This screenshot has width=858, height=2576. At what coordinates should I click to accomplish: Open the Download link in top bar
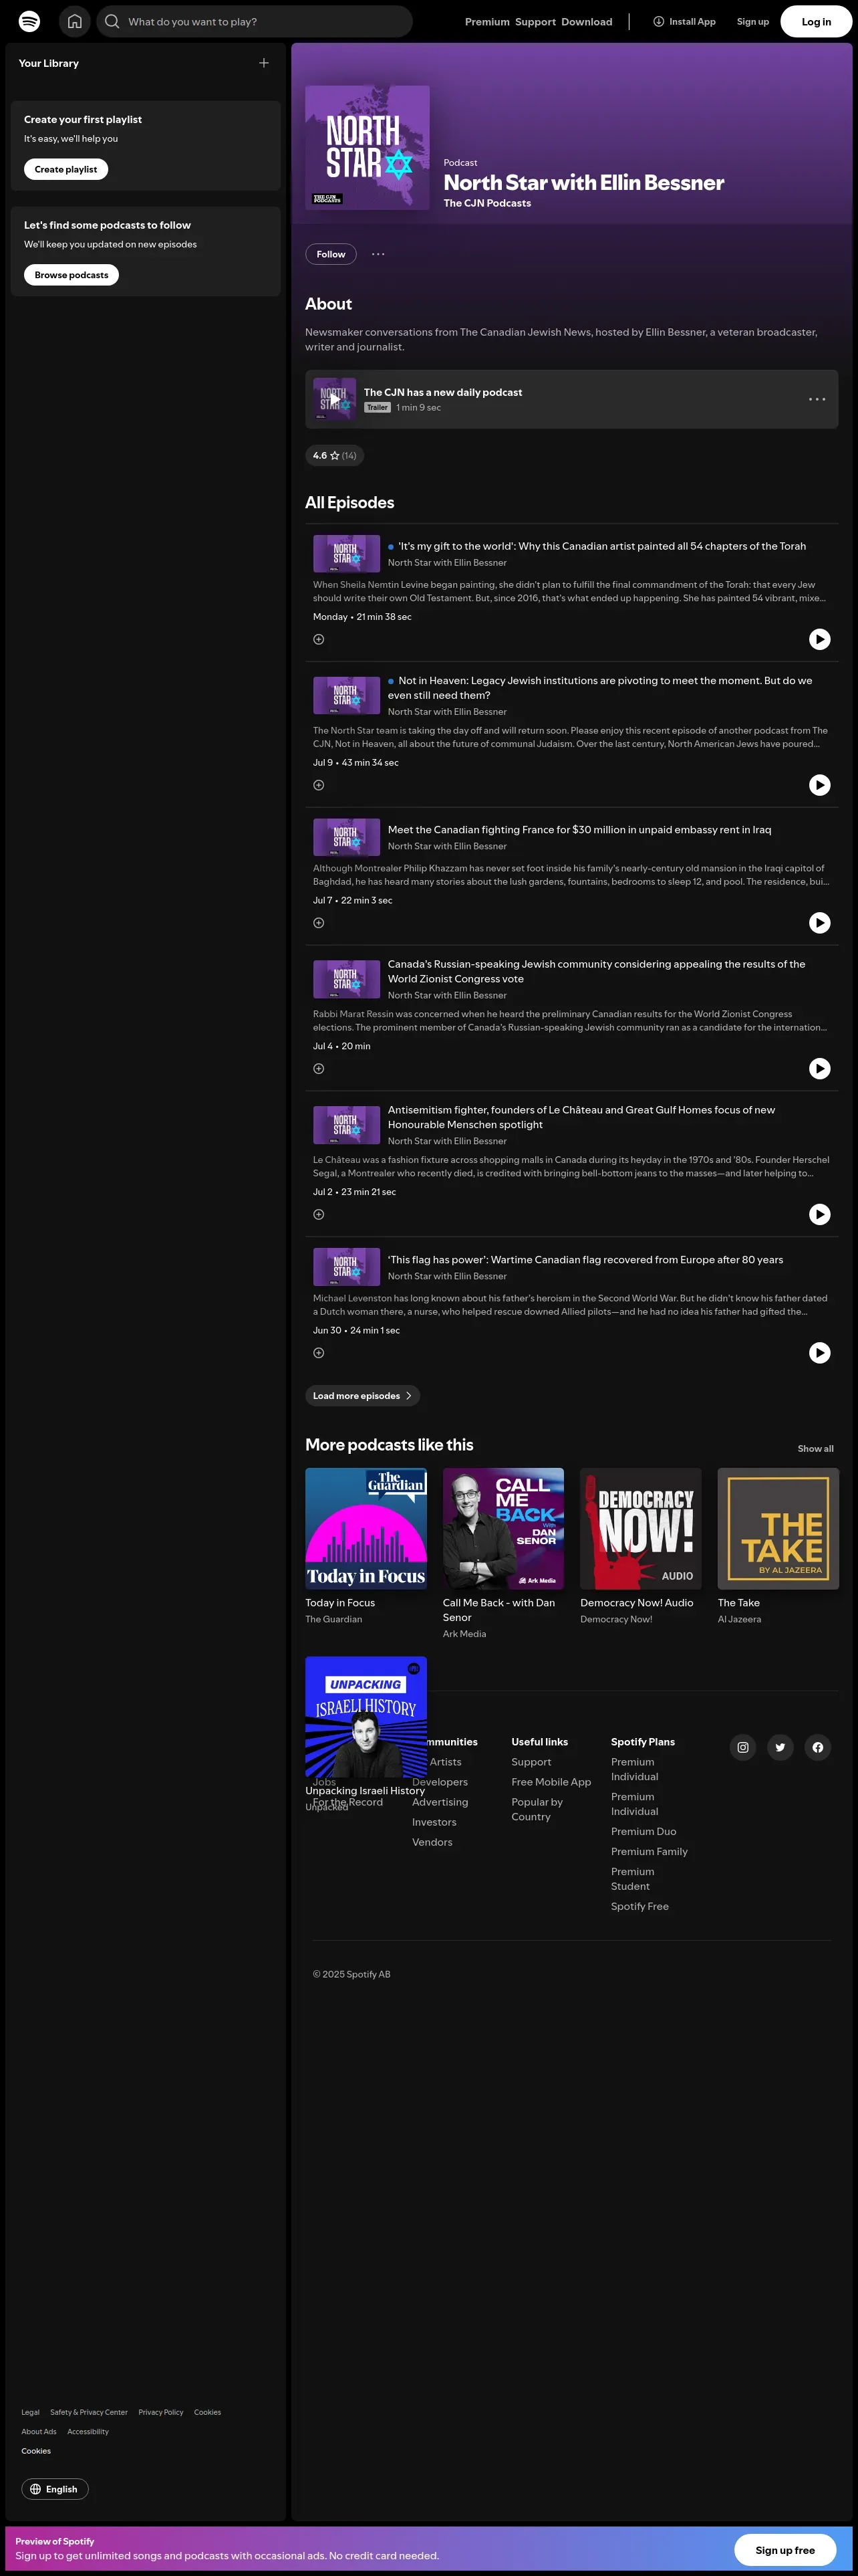[x=586, y=22]
